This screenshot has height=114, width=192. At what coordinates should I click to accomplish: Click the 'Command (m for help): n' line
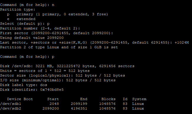click(27, 5)
